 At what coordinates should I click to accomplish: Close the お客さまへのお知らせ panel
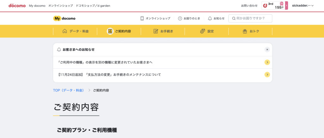click(x=267, y=50)
